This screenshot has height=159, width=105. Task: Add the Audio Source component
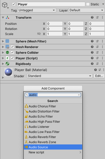click(x=53, y=147)
